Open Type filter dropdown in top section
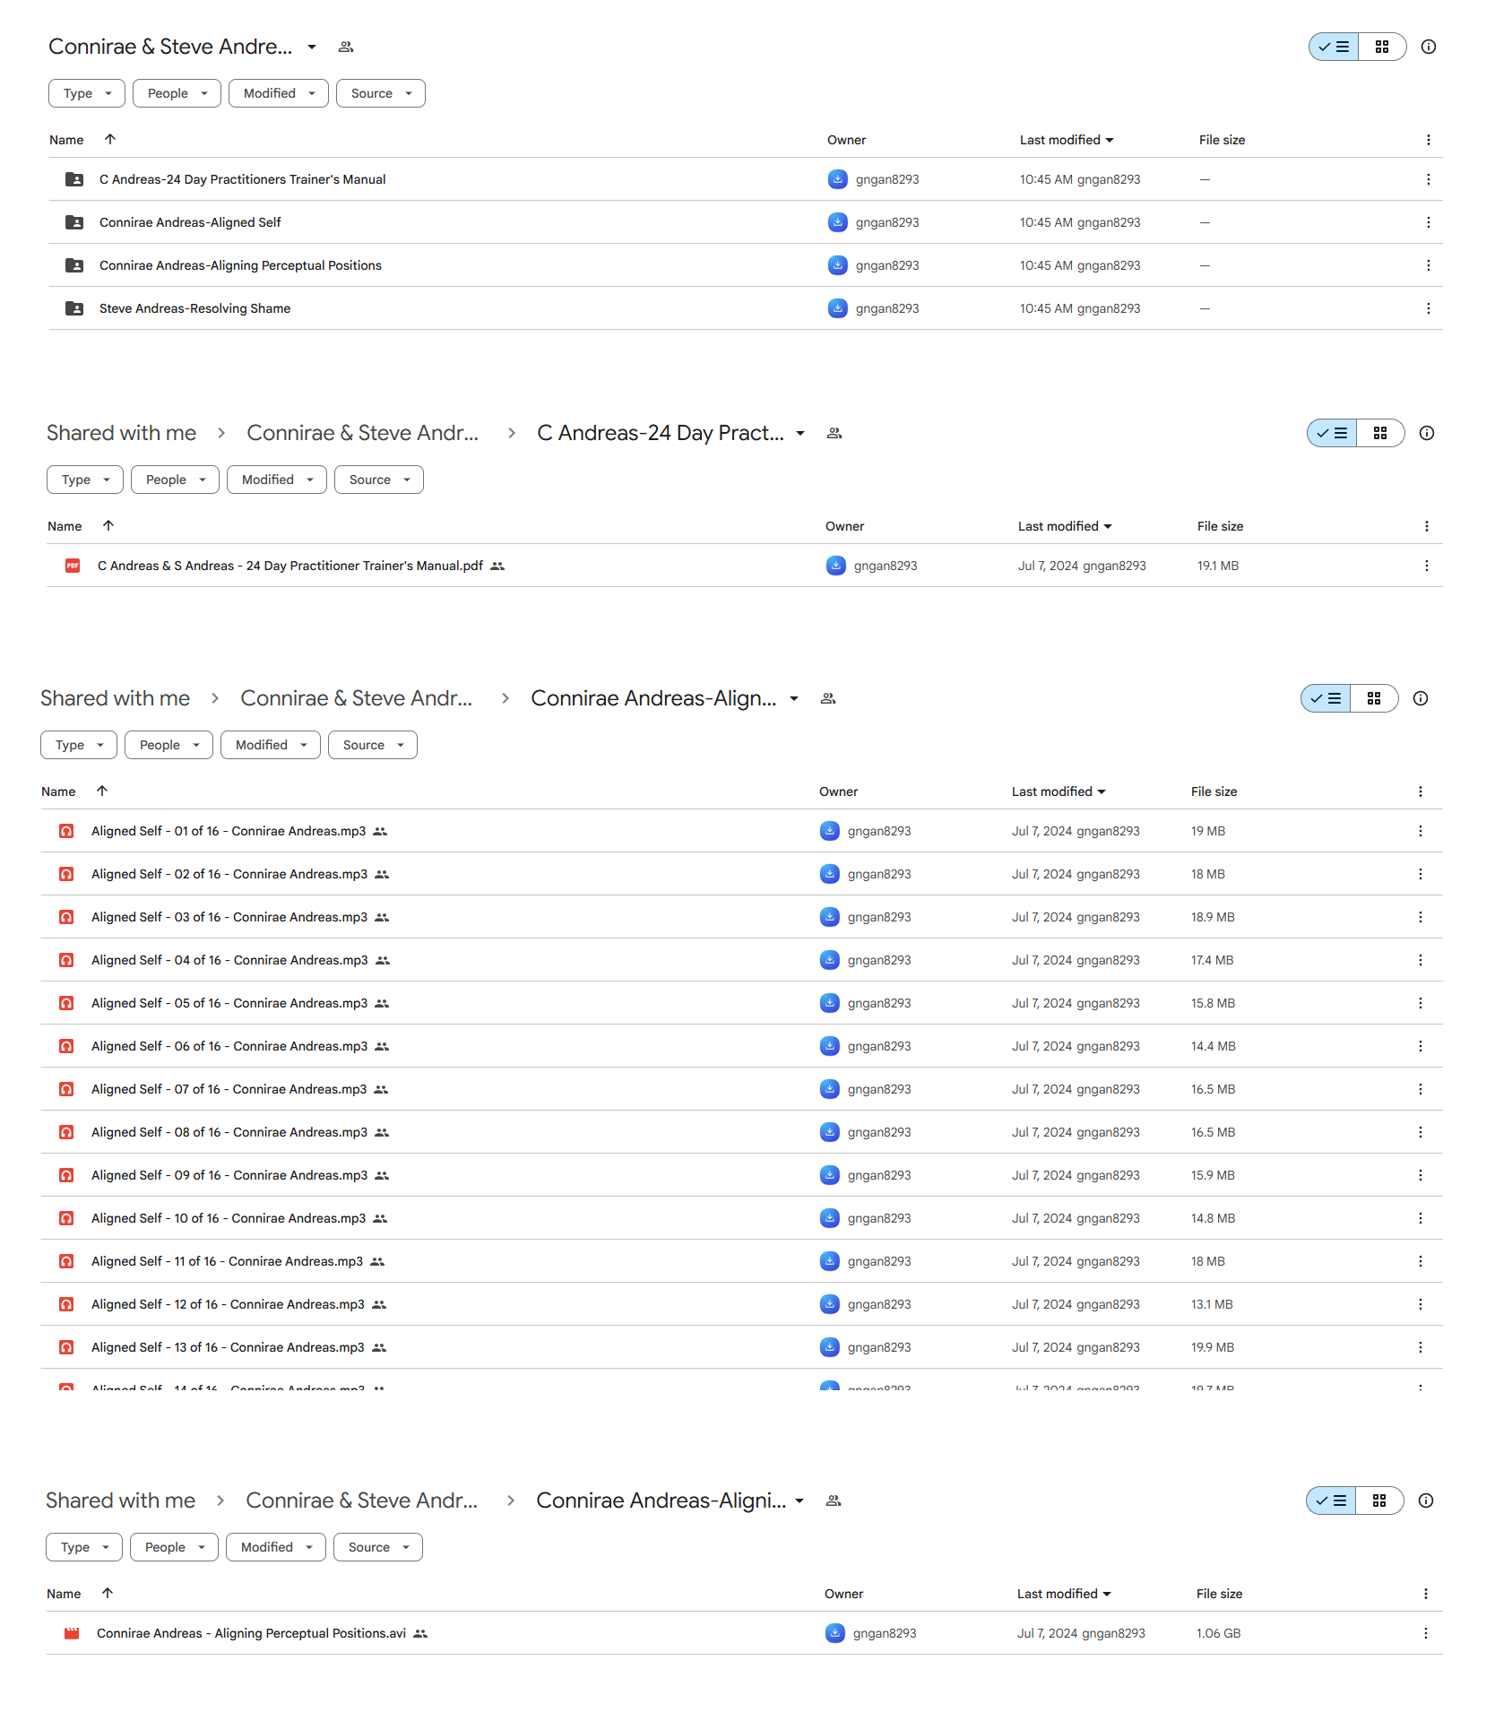Image resolution: width=1495 pixels, height=1721 pixels. [87, 93]
